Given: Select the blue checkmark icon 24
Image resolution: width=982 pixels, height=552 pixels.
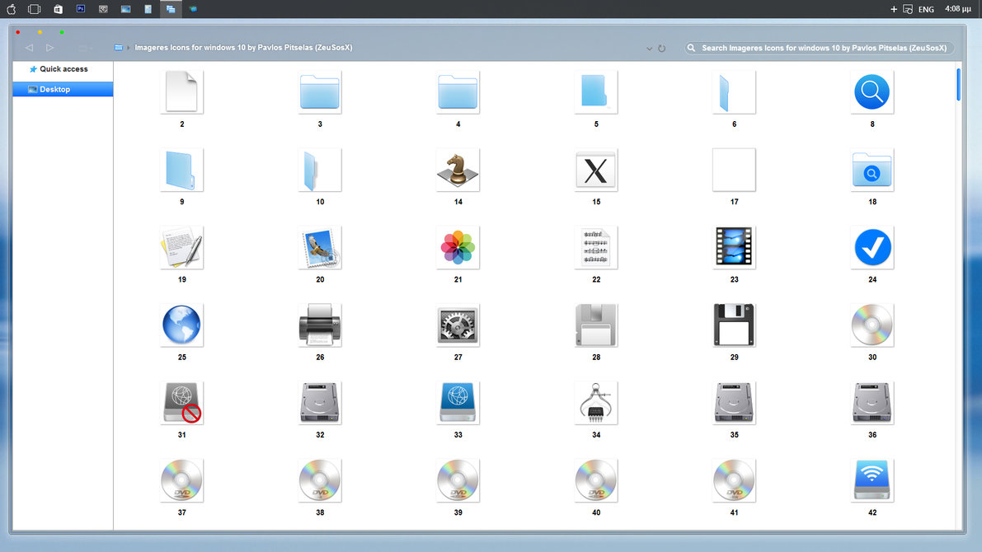Looking at the screenshot, I should click(x=872, y=247).
